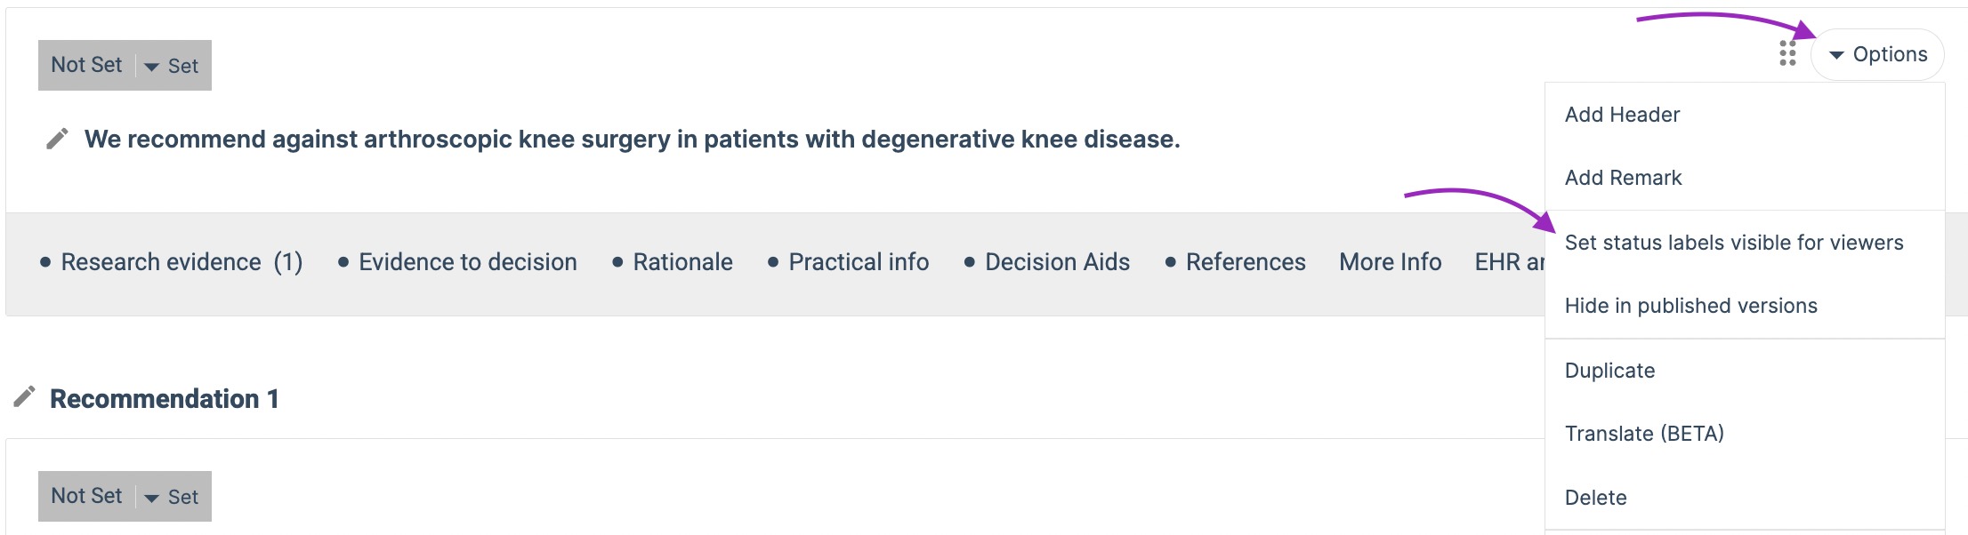The image size is (1968, 535).
Task: Expand the lower Set status dropdown
Action: (x=173, y=497)
